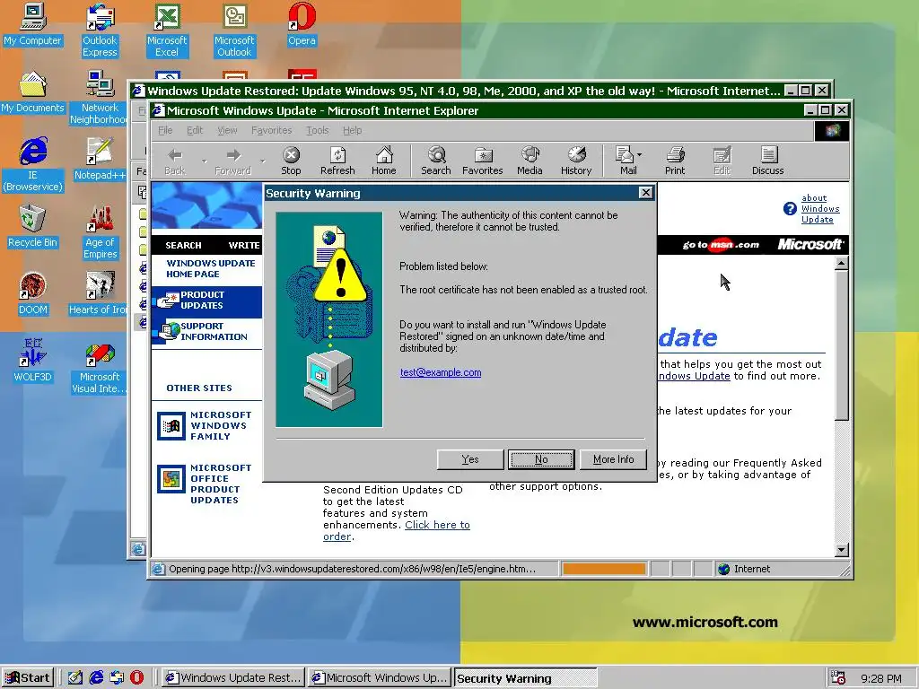The width and height of the screenshot is (919, 689).
Task: Click the Forward arrow toolbar button
Action: click(x=233, y=161)
